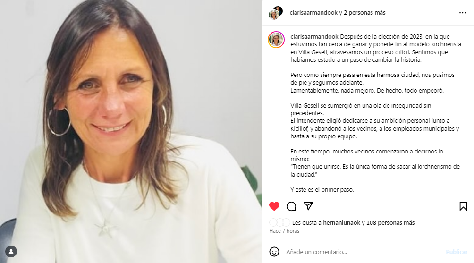
Task: Click the post photo of the woman
Action: point(131,131)
